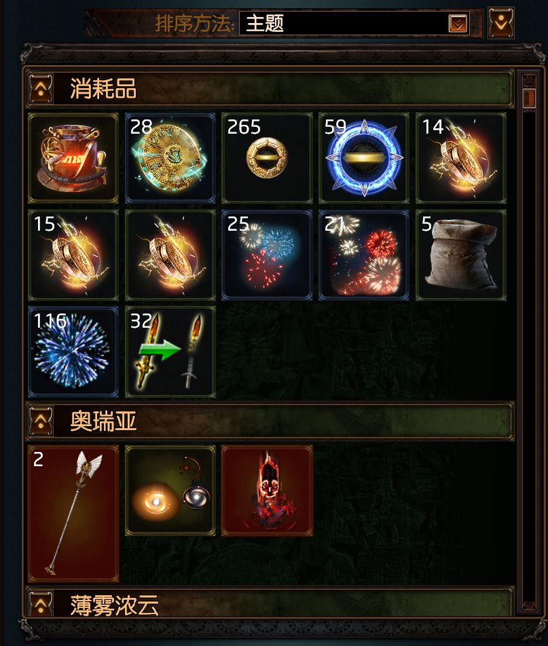Collapse the 消耗品 section

pyautogui.click(x=41, y=88)
